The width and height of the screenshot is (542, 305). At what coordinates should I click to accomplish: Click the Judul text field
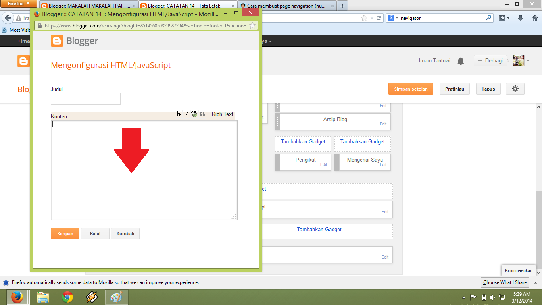point(86,98)
